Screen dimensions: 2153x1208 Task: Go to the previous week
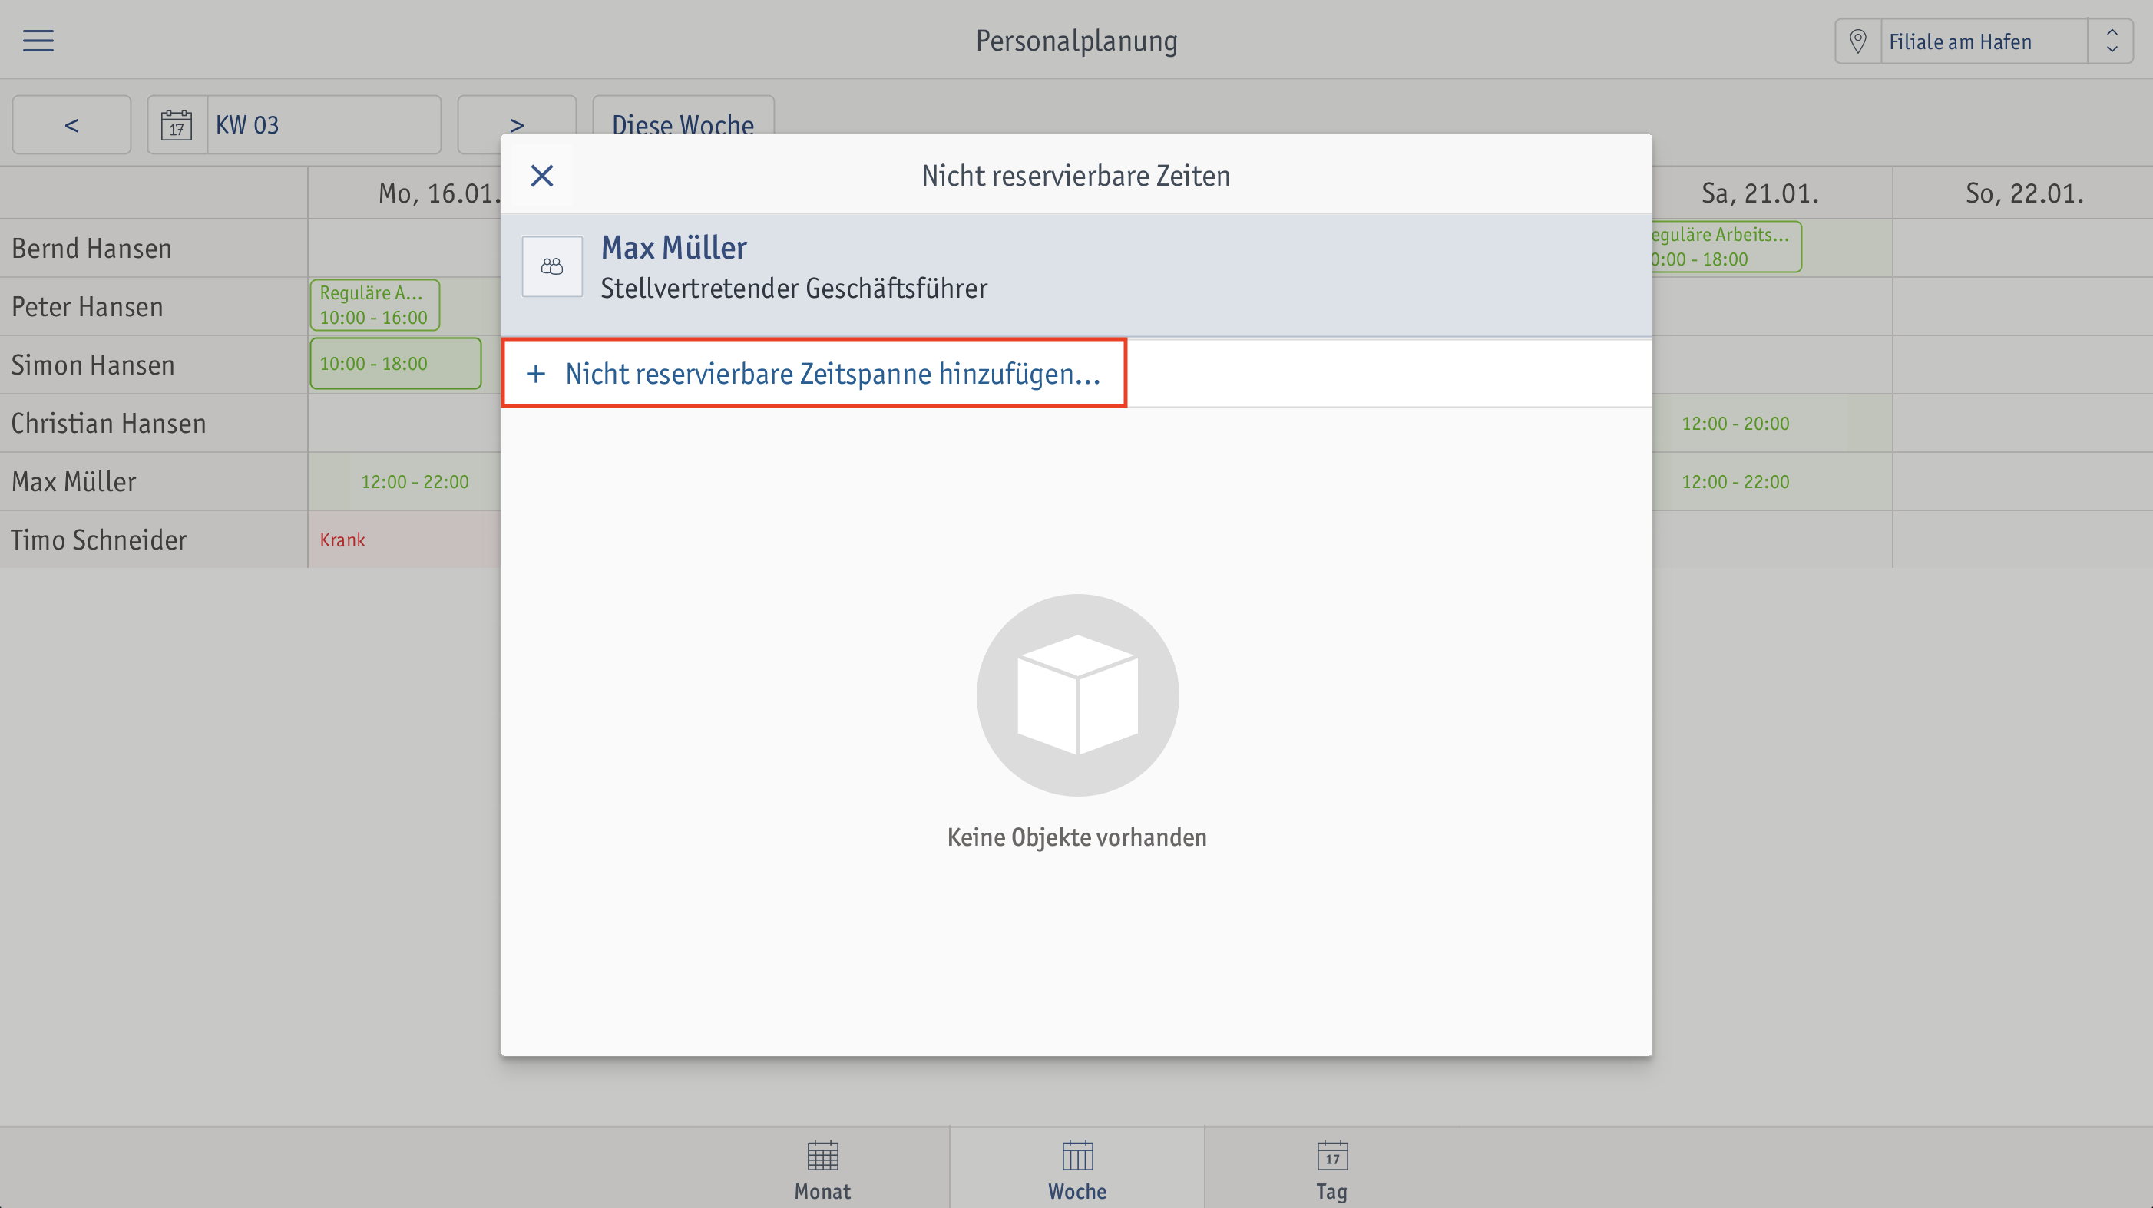pyautogui.click(x=72, y=124)
